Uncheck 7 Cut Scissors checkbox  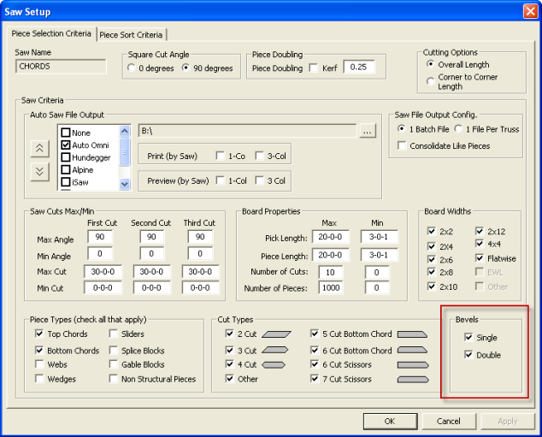click(315, 379)
